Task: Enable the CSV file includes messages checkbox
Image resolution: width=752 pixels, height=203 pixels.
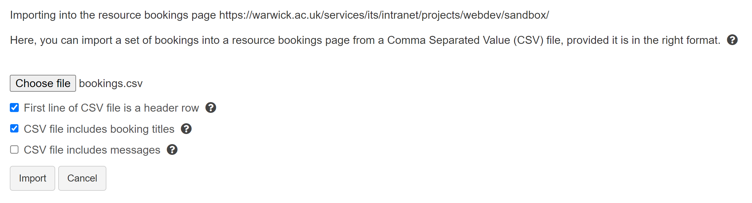Action: 14,150
